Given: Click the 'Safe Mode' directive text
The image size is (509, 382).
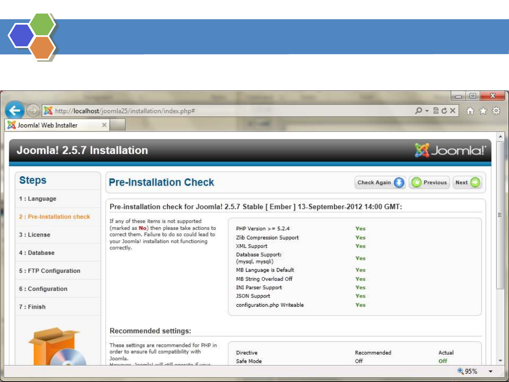Looking at the screenshot, I should [249, 361].
